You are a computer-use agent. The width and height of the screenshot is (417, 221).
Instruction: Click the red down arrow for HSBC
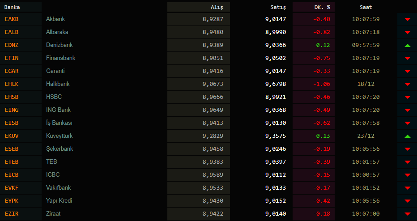pyautogui.click(x=407, y=97)
